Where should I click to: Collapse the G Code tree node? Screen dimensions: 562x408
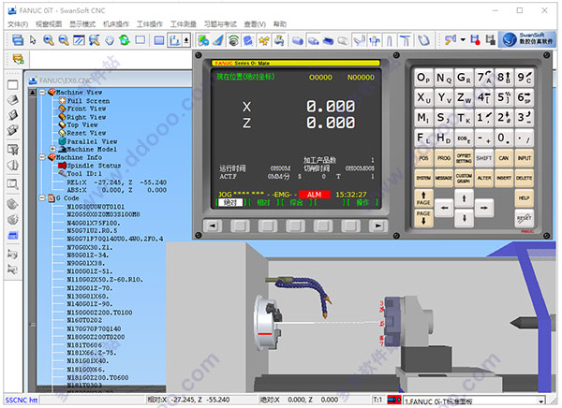coord(42,198)
